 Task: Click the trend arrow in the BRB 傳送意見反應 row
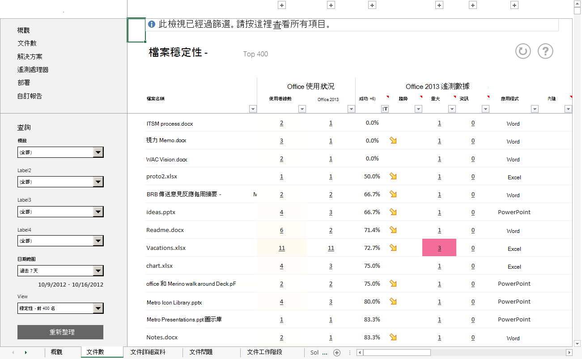pyautogui.click(x=393, y=194)
